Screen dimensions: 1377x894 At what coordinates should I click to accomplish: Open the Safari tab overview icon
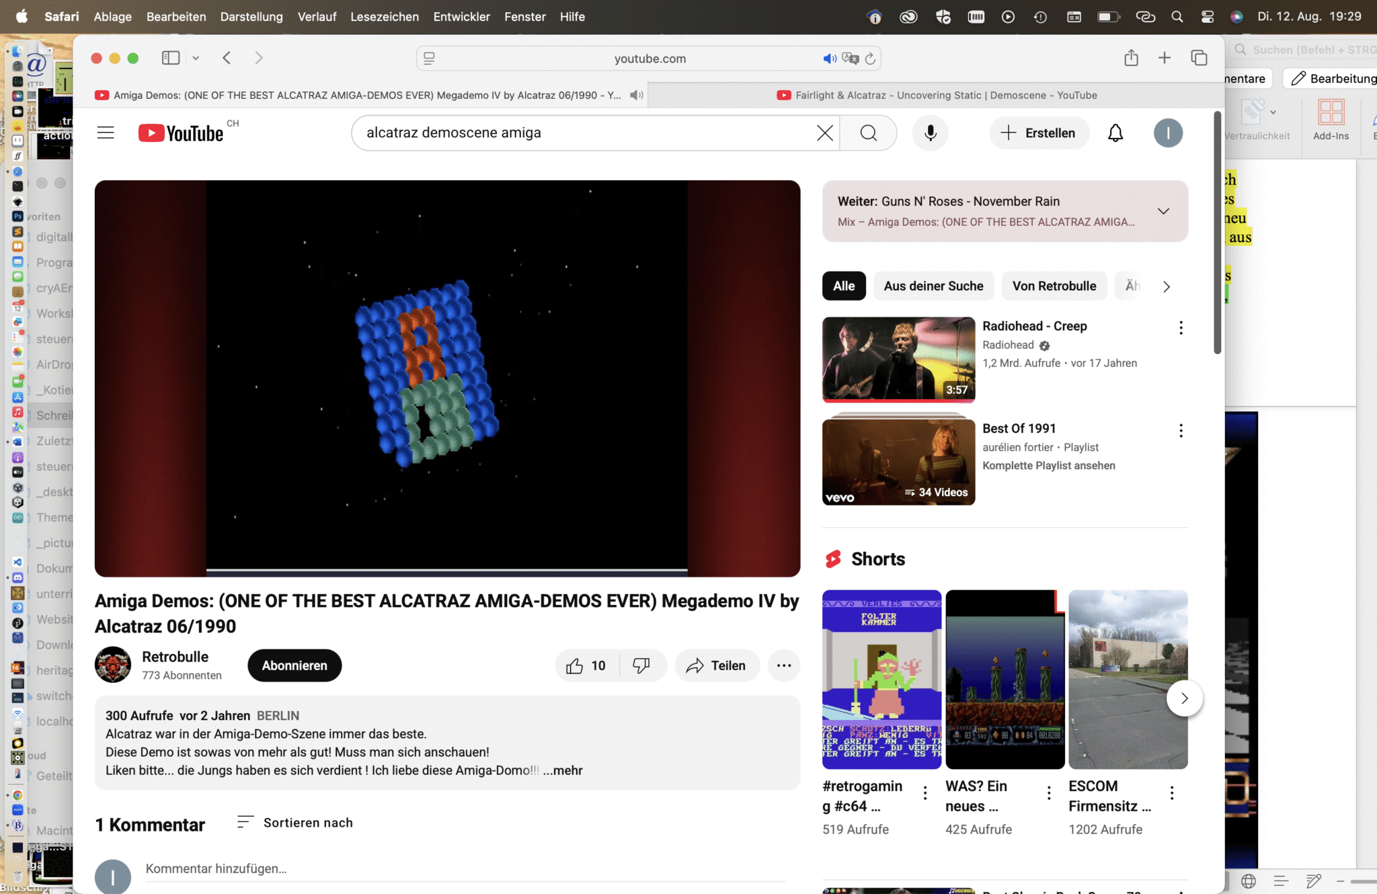click(x=1199, y=58)
